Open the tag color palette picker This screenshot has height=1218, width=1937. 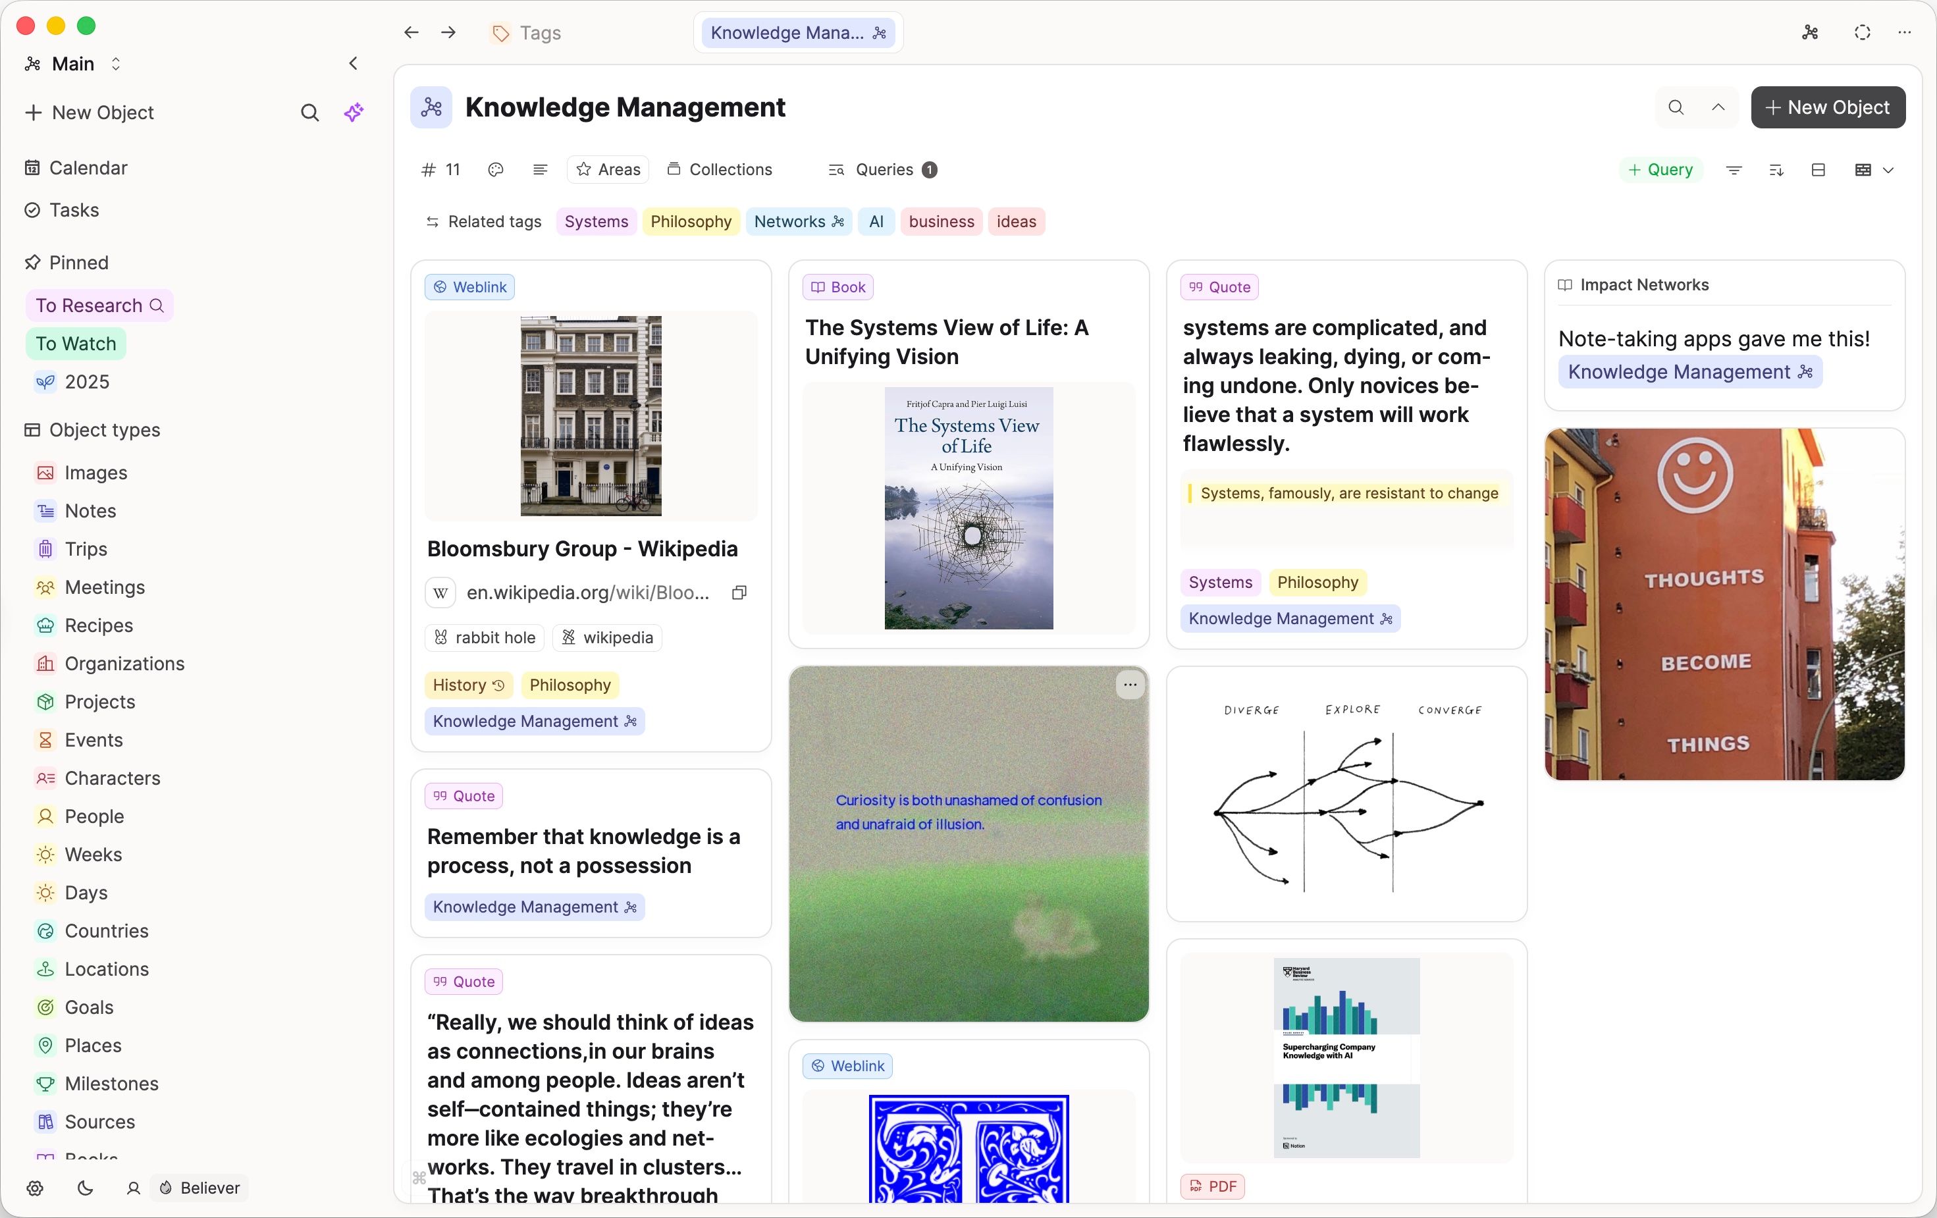coord(496,170)
